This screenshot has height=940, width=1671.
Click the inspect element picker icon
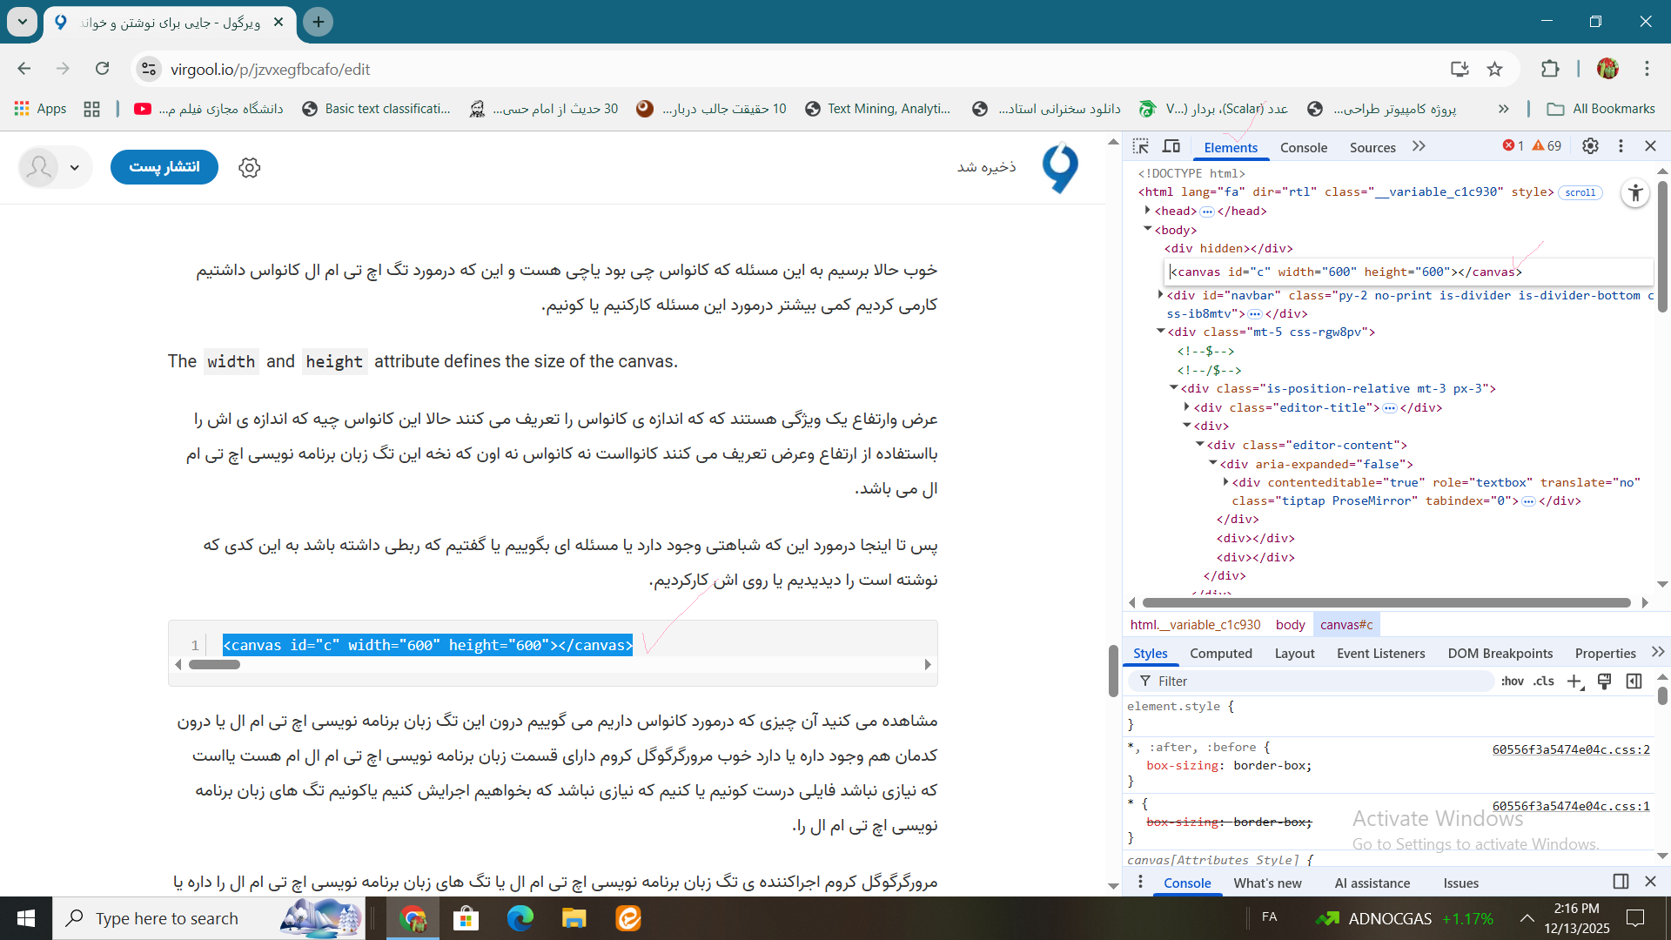[1140, 146]
